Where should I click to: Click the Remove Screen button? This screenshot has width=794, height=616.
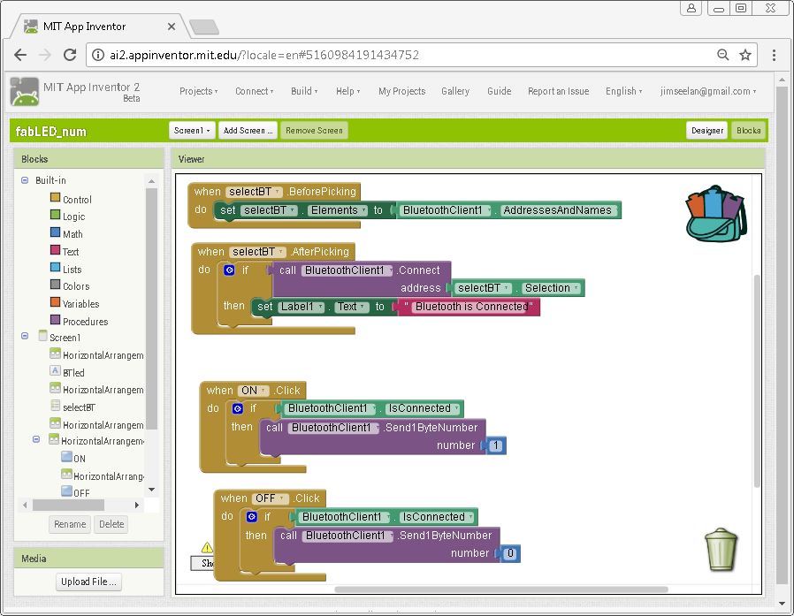pos(314,131)
